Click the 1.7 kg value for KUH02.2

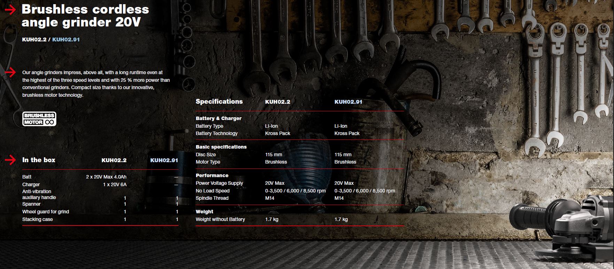pos(272,219)
